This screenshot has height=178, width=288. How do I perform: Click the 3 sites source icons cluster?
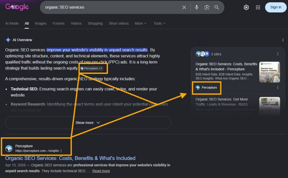(202, 54)
